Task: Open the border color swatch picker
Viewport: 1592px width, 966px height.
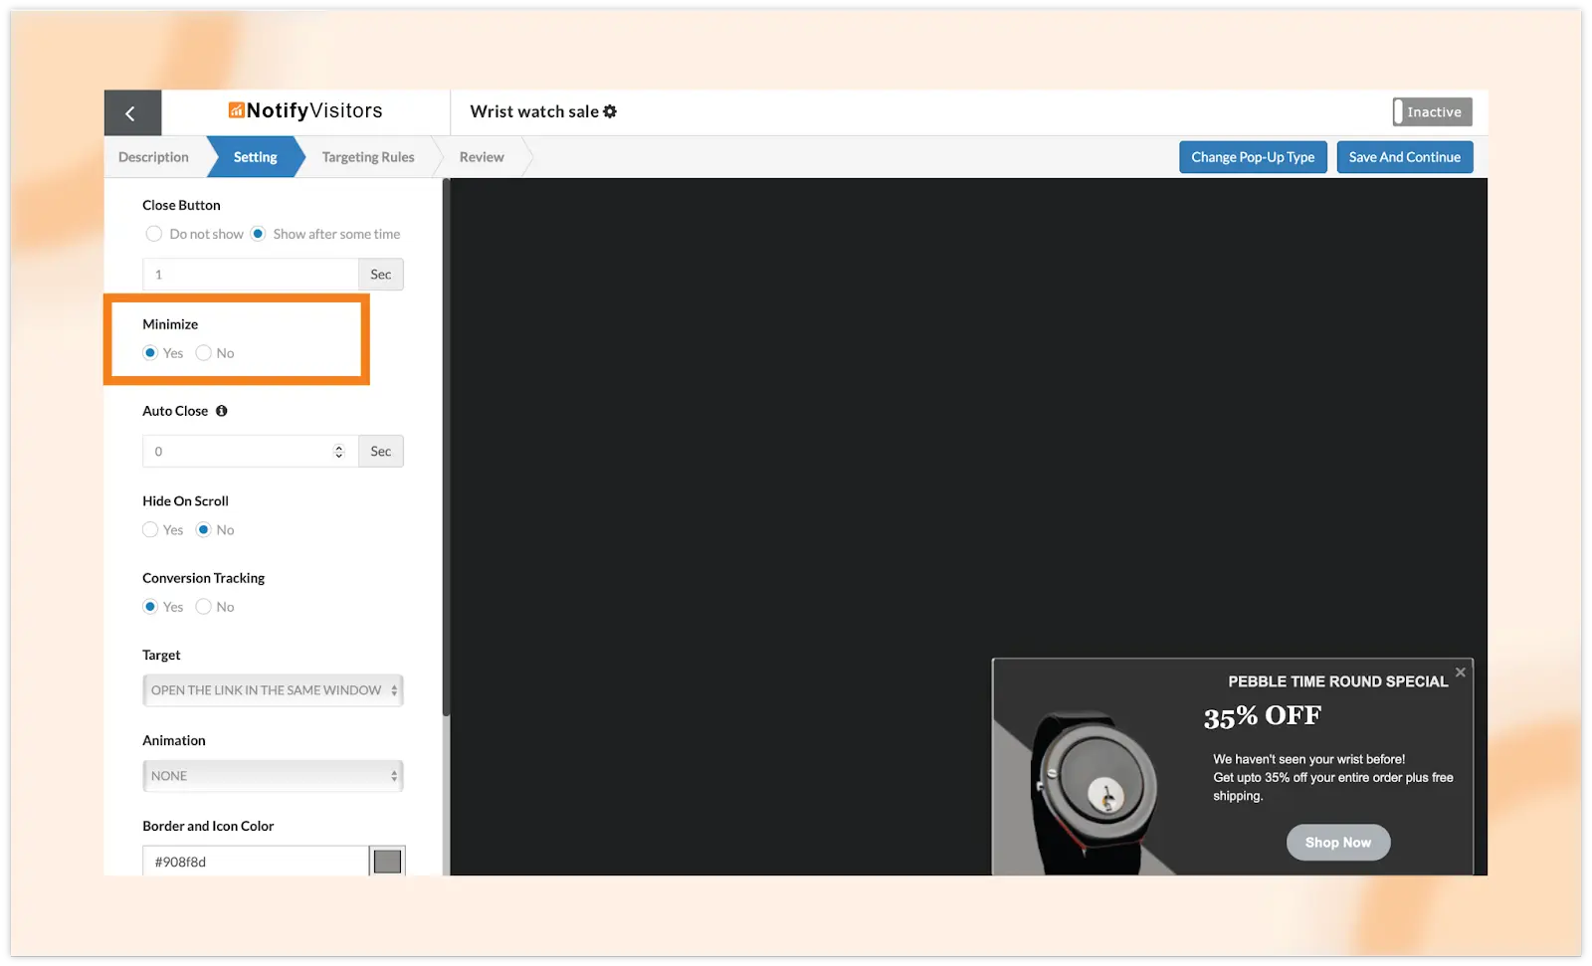Action: coord(387,862)
